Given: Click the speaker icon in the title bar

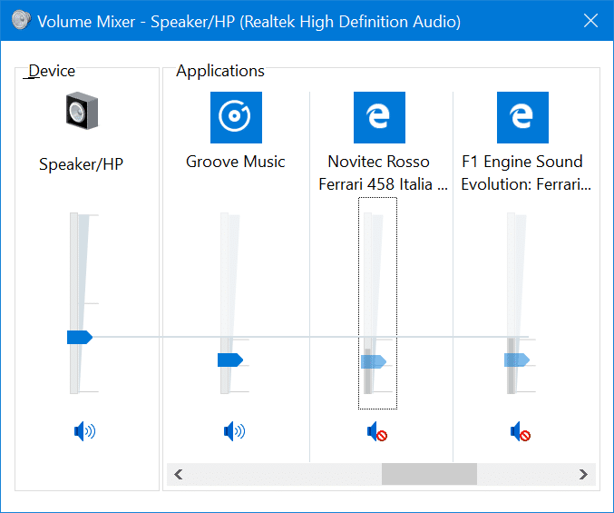Looking at the screenshot, I should pos(21,20).
